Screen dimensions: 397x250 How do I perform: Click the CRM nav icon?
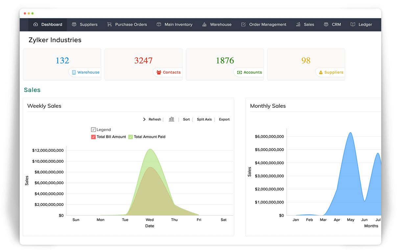[x=326, y=24]
